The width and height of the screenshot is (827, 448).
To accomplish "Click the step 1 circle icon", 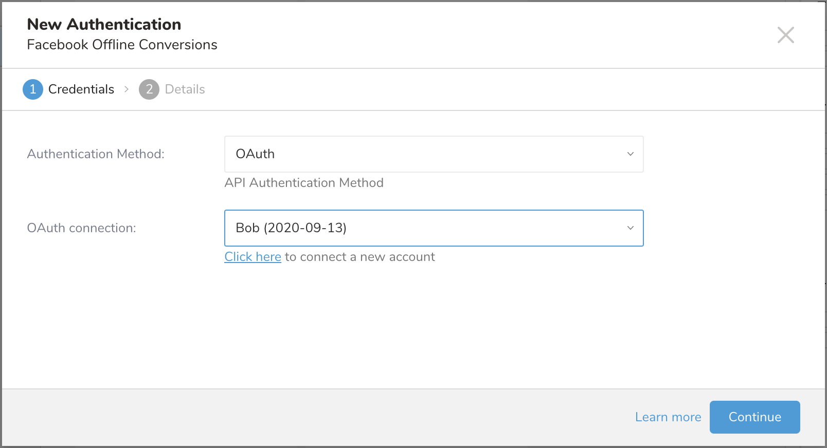I will (33, 89).
